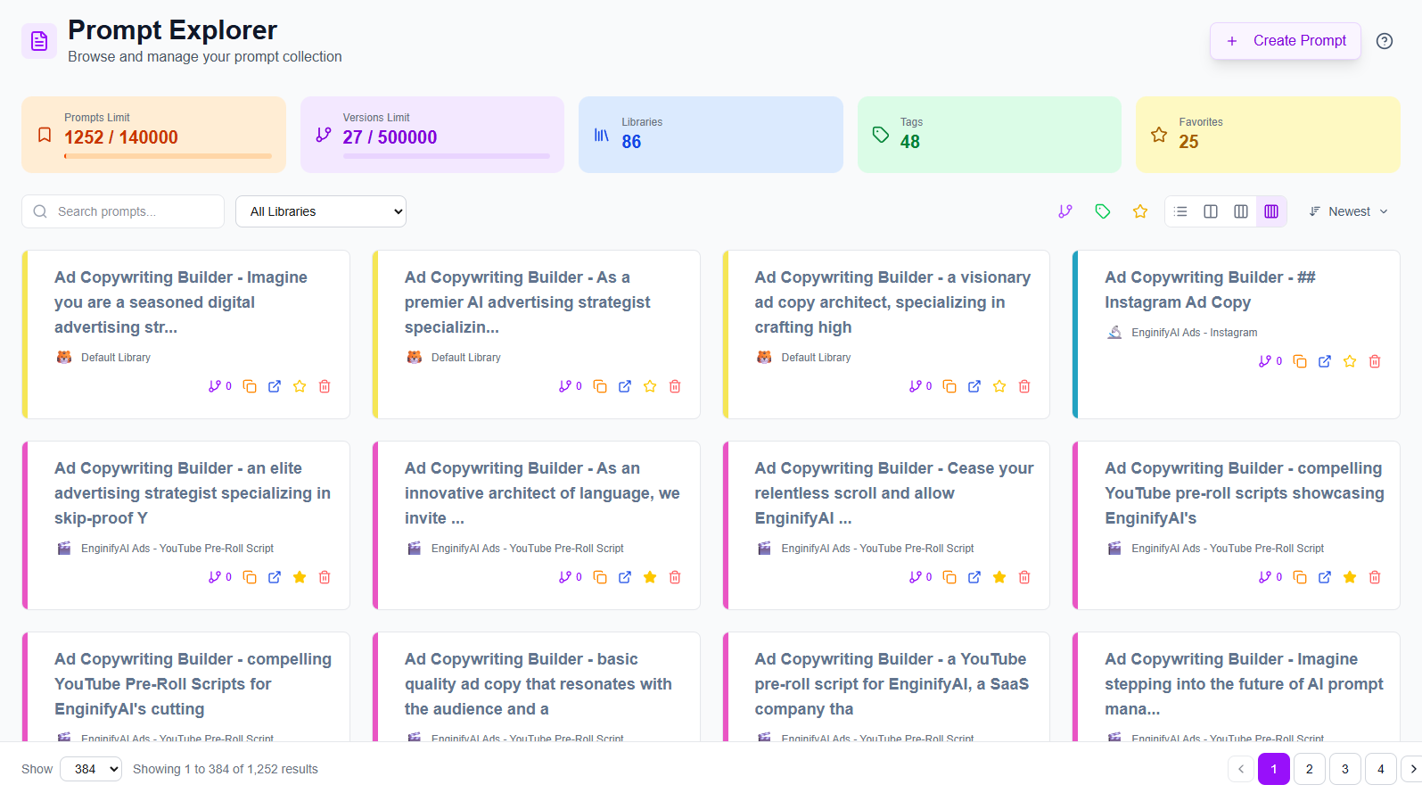The image size is (1422, 793).
Task: Open the 'a visionary ad copy architect' prompt externally
Action: 974,386
